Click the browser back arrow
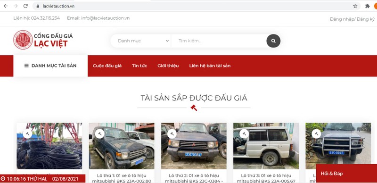The width and height of the screenshot is (377, 183). pos(6,6)
